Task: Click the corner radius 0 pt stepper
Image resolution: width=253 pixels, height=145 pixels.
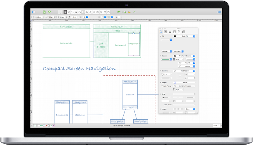Action: pos(183,89)
